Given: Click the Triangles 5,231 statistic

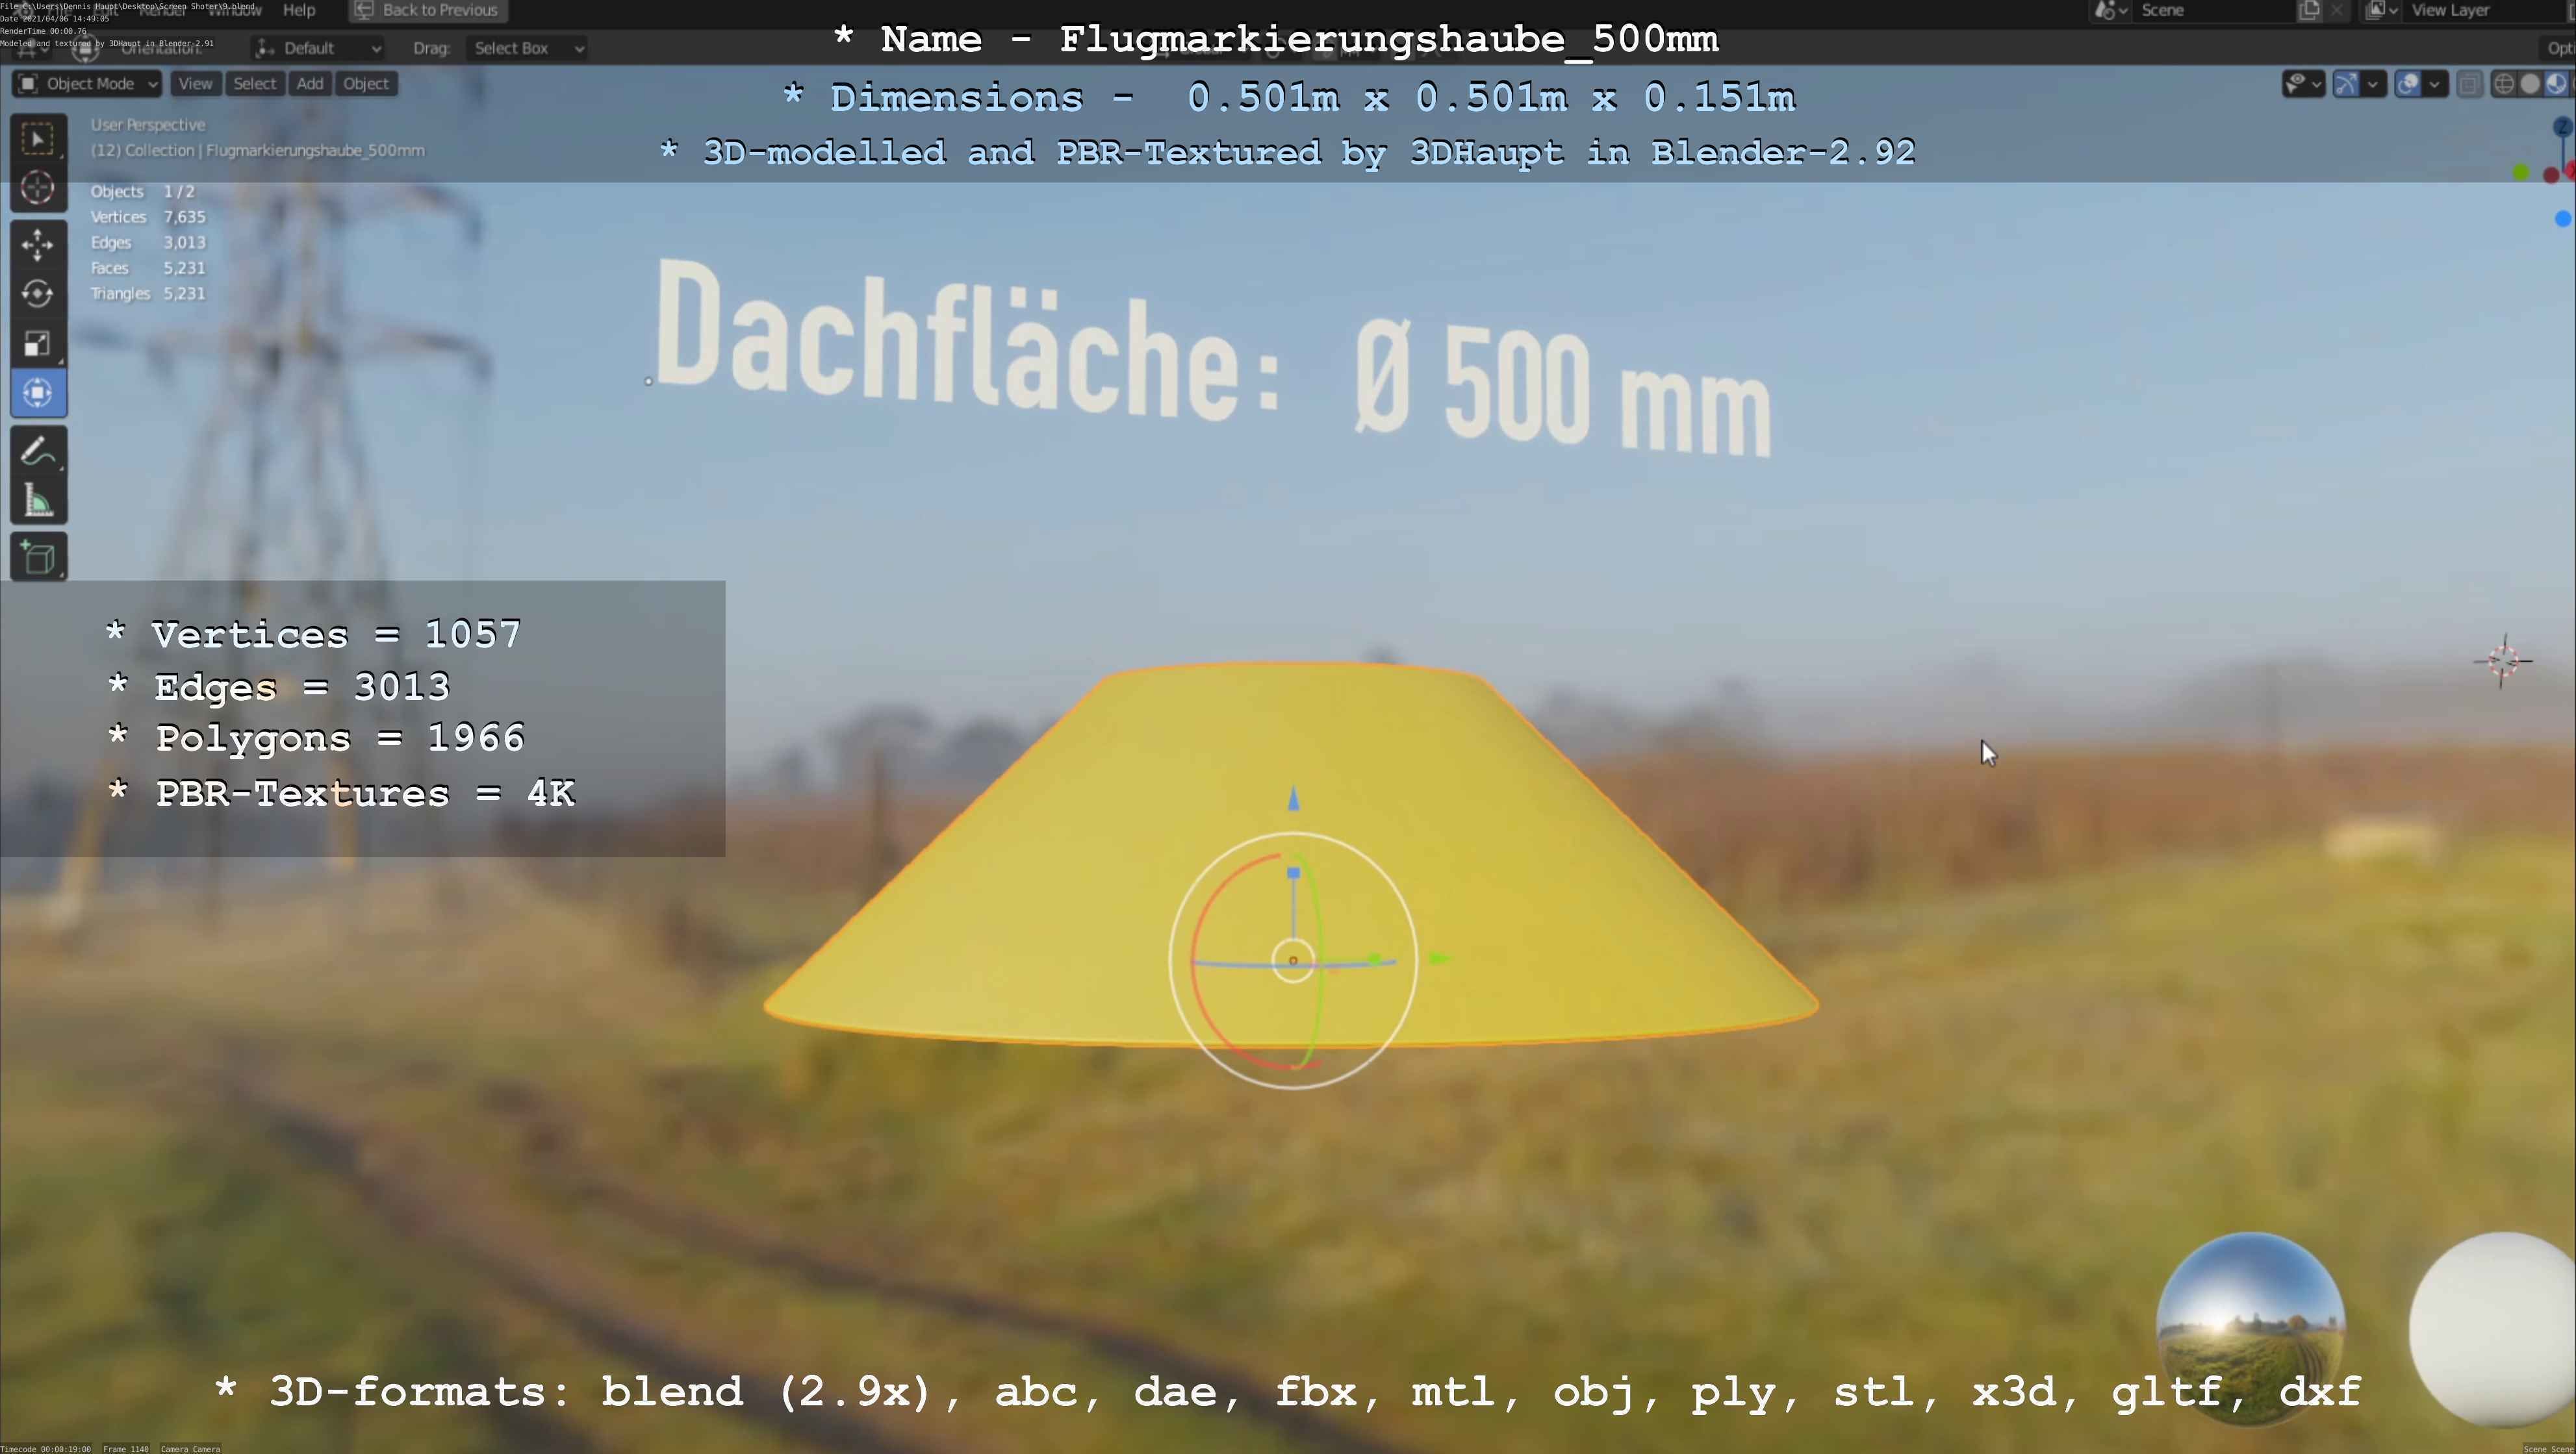Looking at the screenshot, I should (x=148, y=294).
